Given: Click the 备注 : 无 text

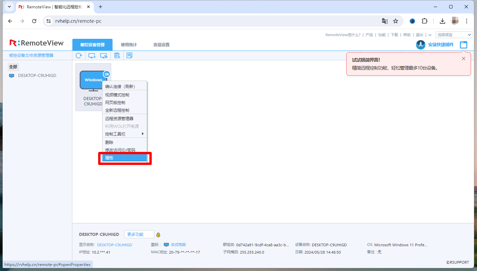Looking at the screenshot, I should pos(374,252).
